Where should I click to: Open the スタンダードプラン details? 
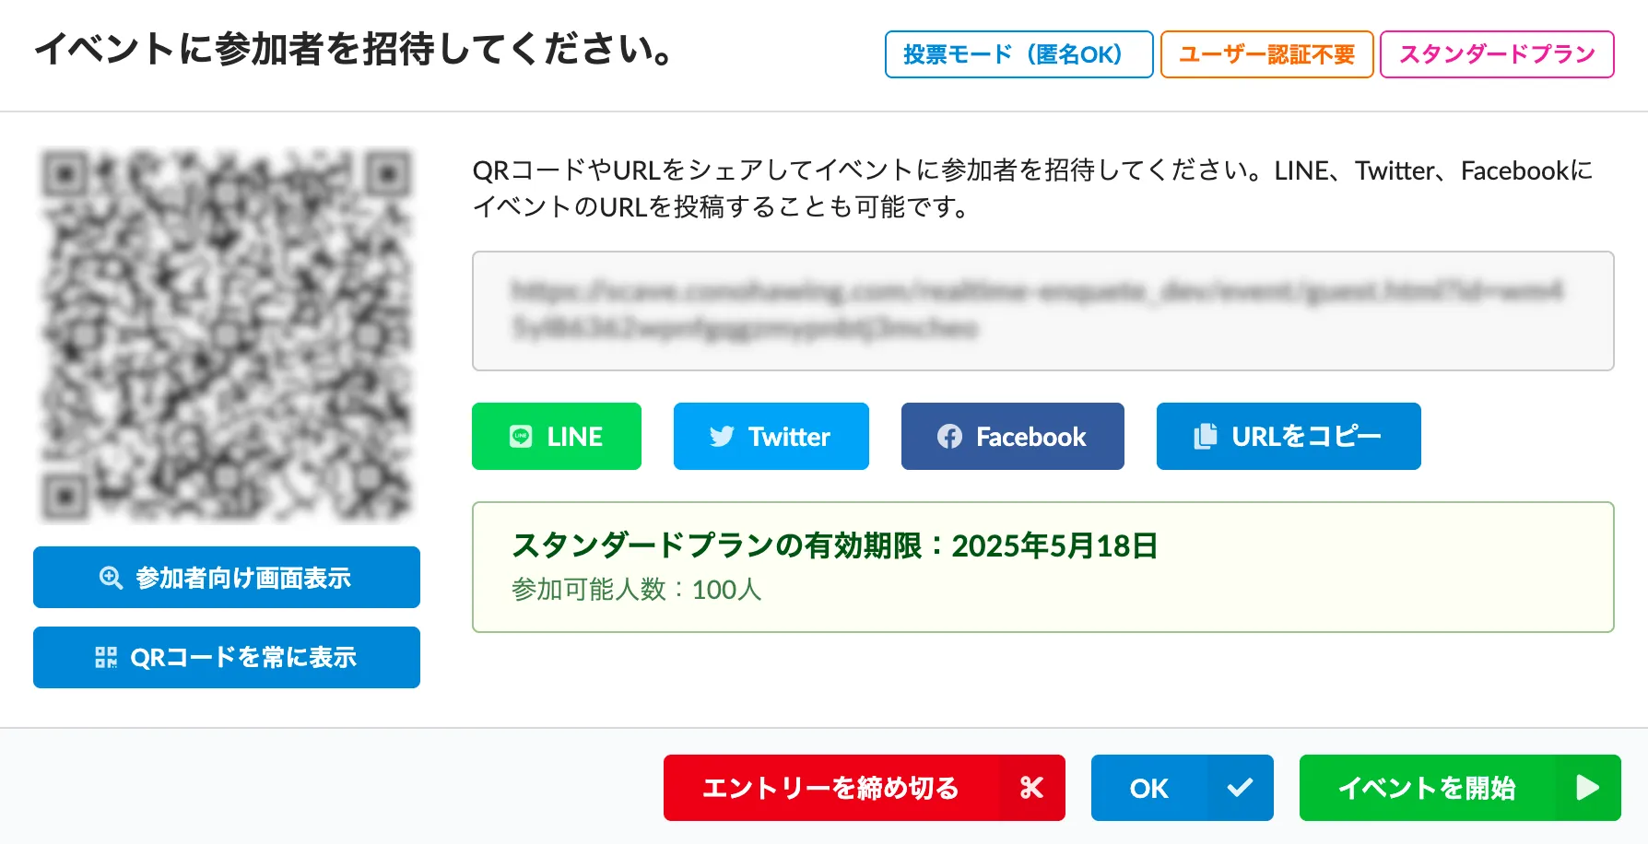click(x=1496, y=54)
